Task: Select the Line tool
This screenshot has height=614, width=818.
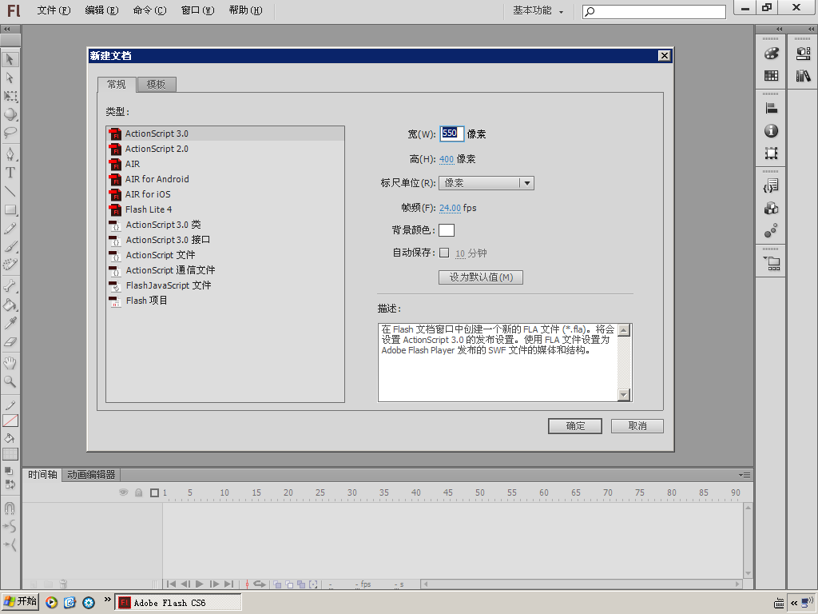Action: click(10, 191)
